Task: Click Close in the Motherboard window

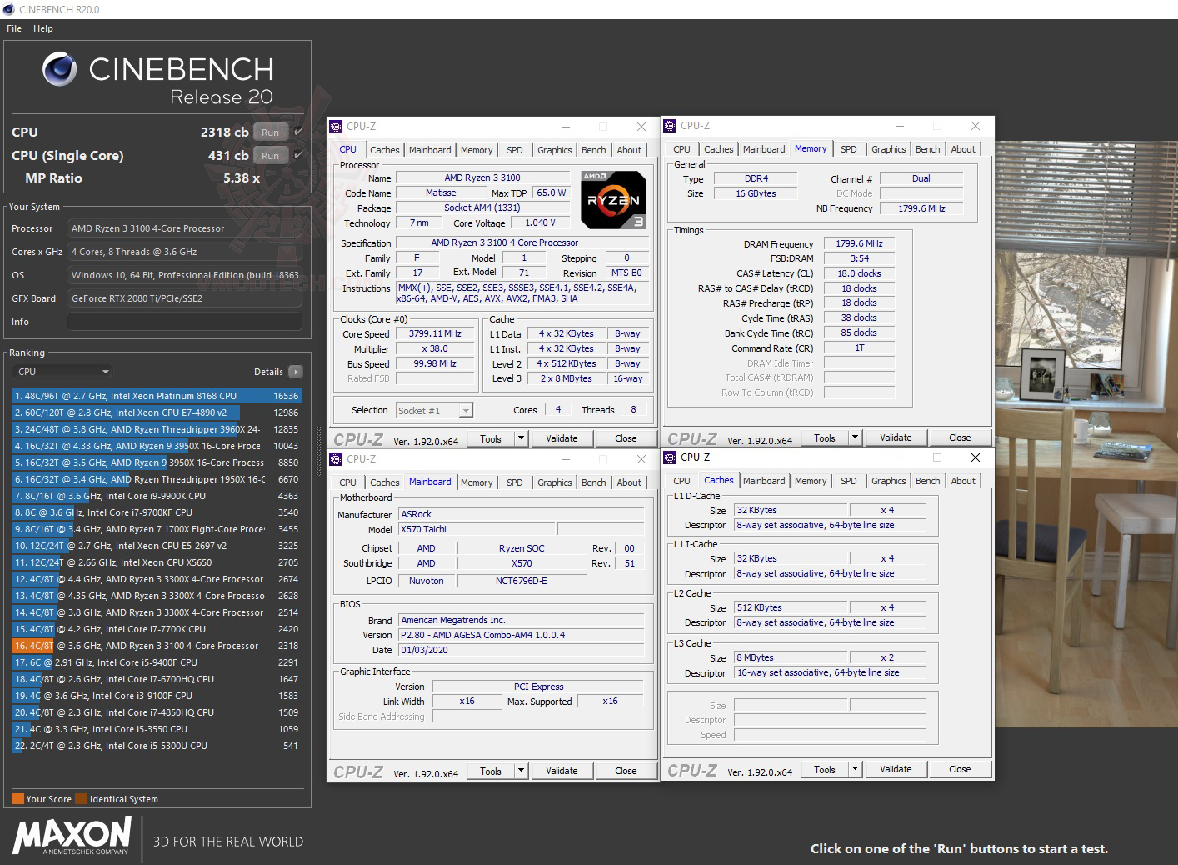Action: [626, 771]
